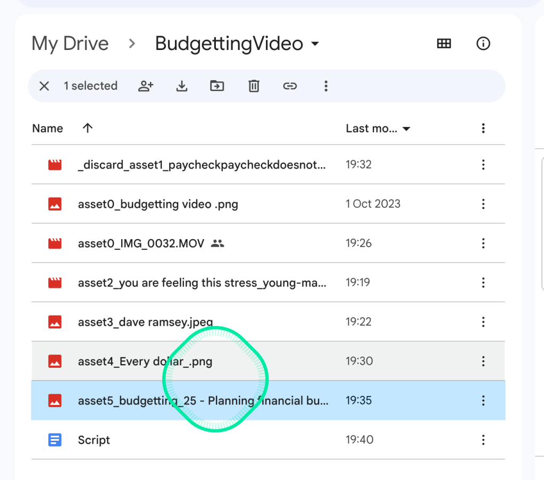Click the image icon of asset0_budgetting video .png
The width and height of the screenshot is (544, 480).
[55, 204]
